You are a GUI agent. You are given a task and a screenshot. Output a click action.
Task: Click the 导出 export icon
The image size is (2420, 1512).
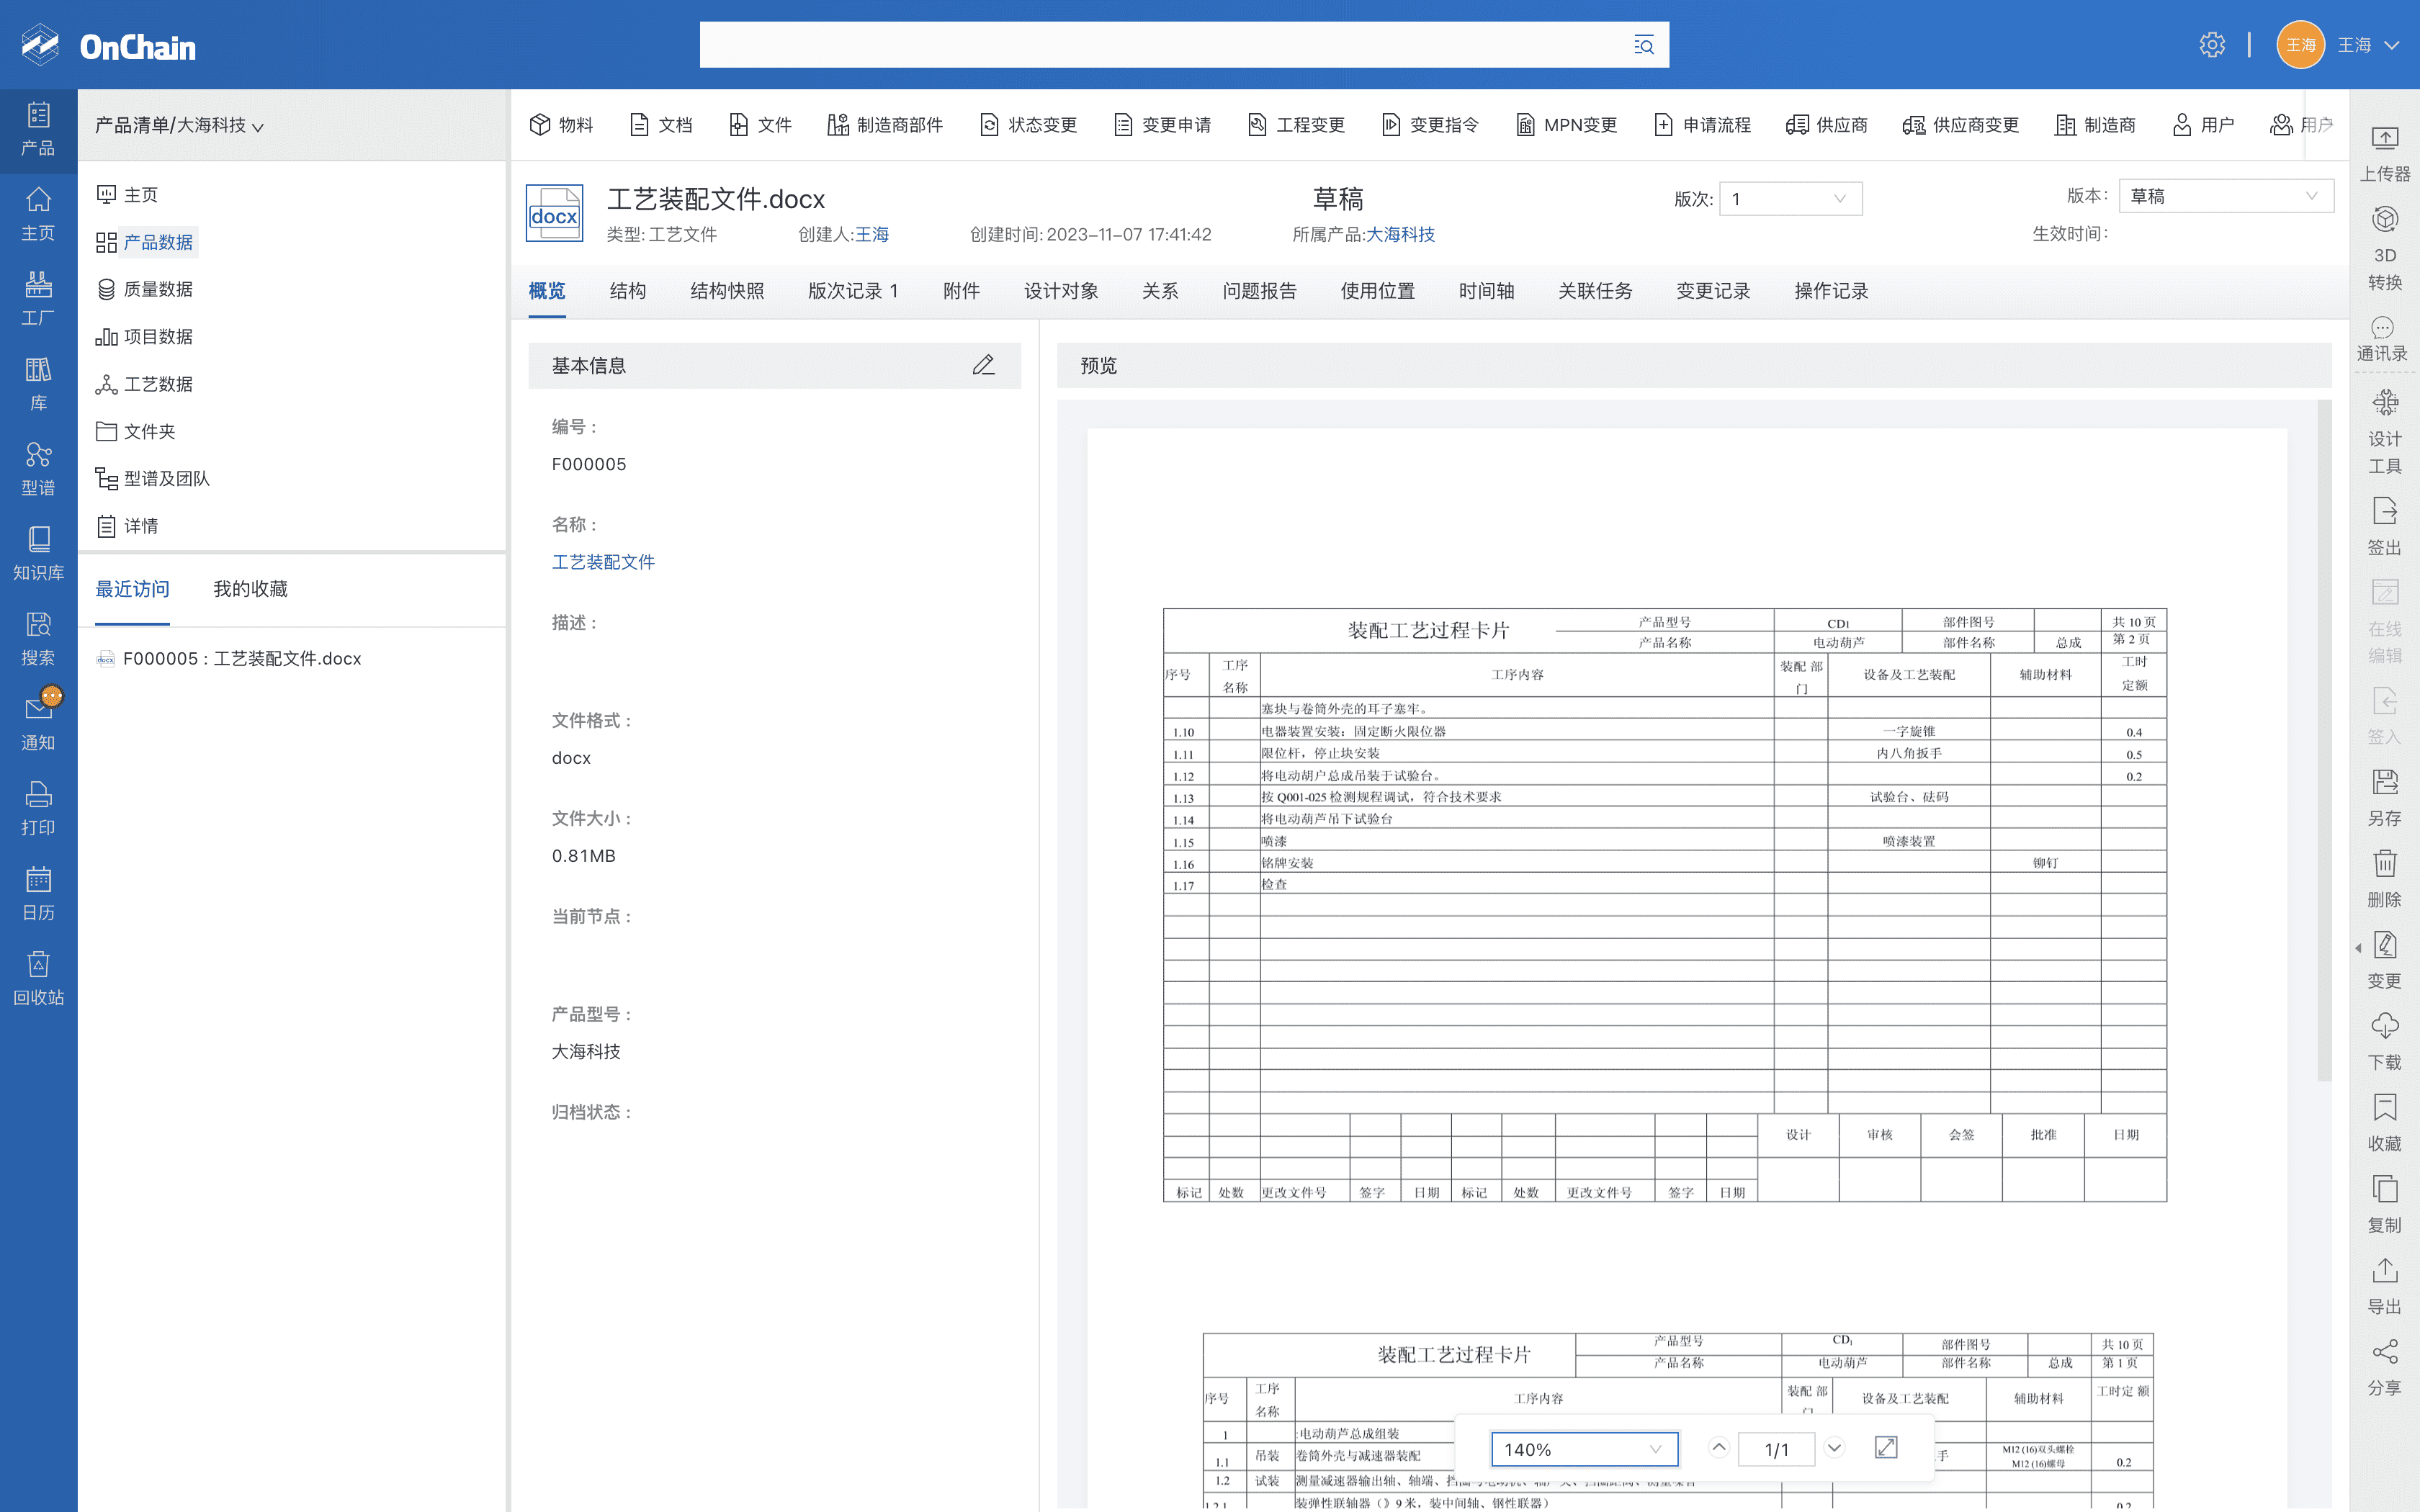[x=2385, y=1286]
